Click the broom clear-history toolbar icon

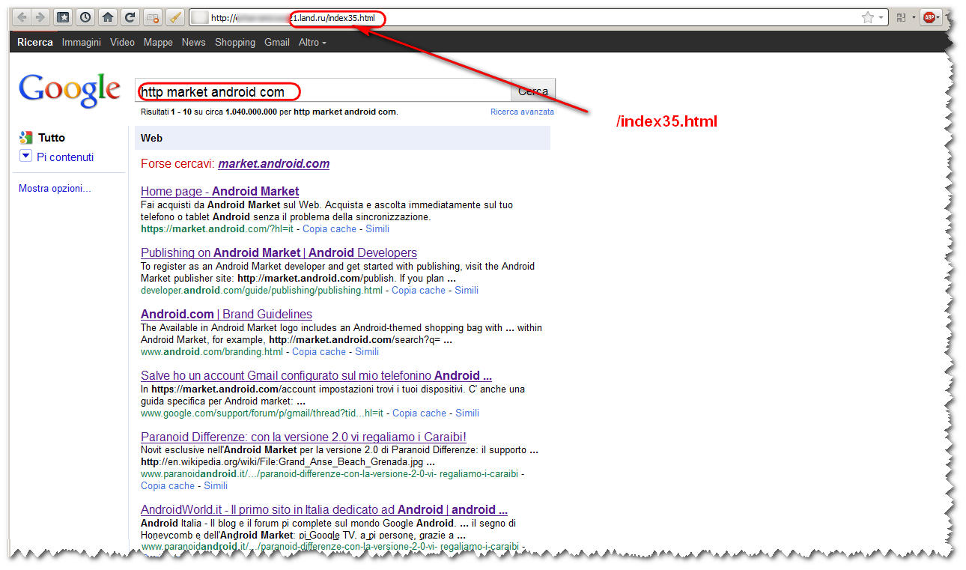[174, 16]
